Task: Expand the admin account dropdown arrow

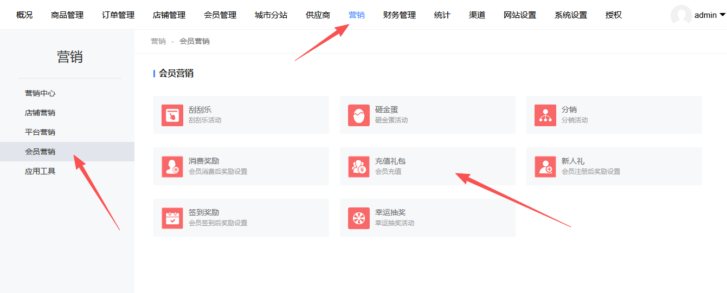Action: tap(722, 15)
